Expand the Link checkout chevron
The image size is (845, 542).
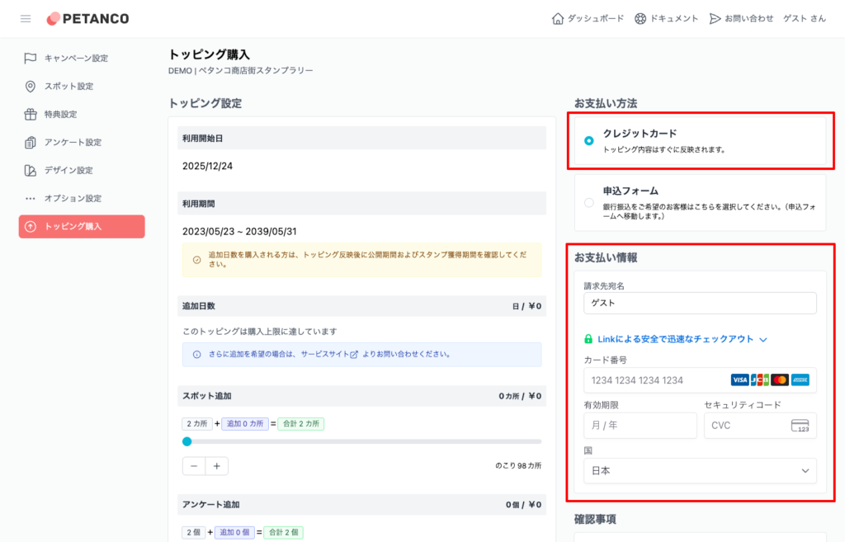click(x=764, y=338)
